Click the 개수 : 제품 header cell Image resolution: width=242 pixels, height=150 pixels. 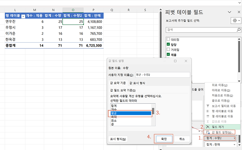click(x=35, y=16)
